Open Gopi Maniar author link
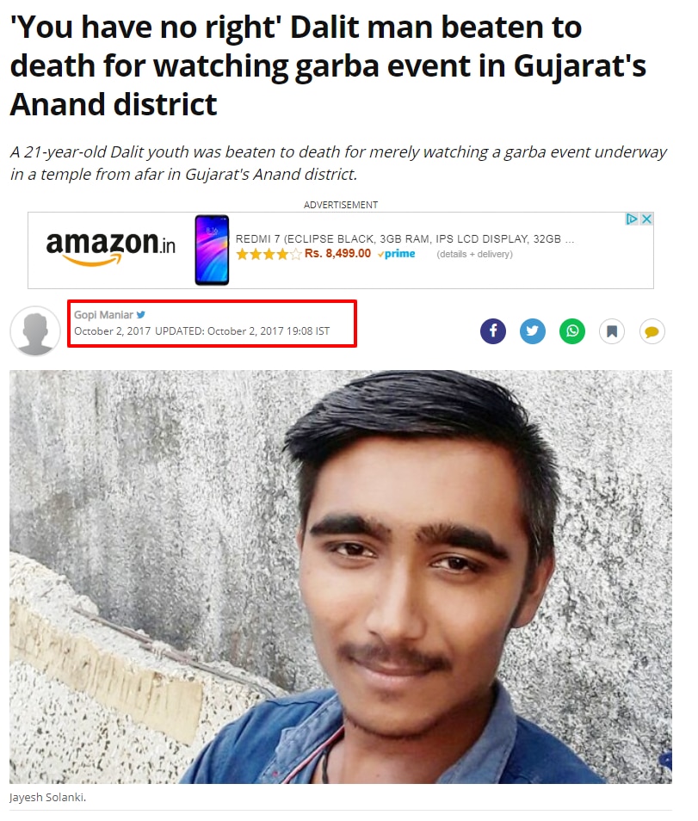This screenshot has width=698, height=821. 103,315
